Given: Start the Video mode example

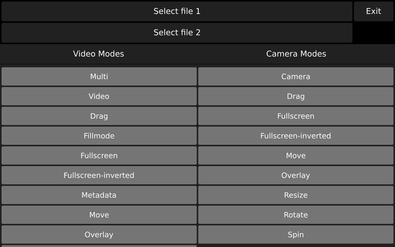Looking at the screenshot, I should click(99, 96).
